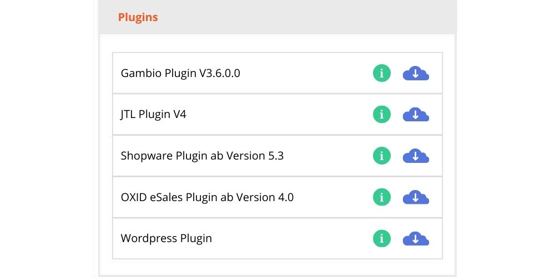Download the JTL Plugin V4
This screenshot has width=555, height=277.
416,115
